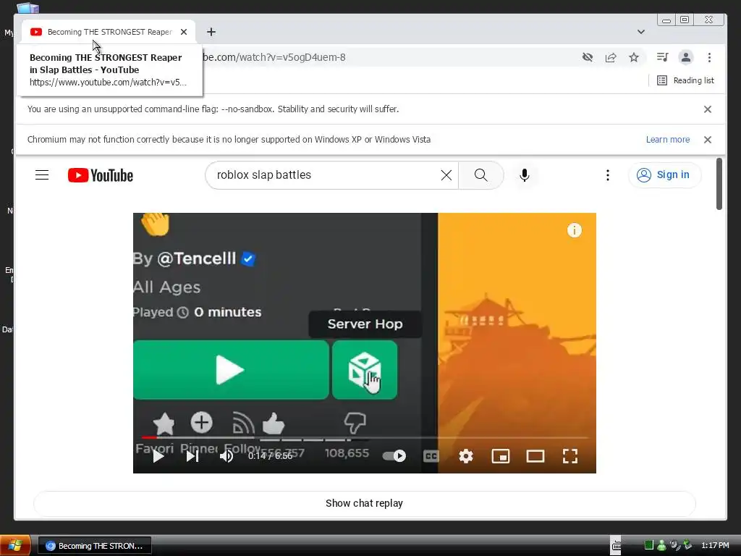Share this page icon
This screenshot has height=556, width=741.
[611, 57]
